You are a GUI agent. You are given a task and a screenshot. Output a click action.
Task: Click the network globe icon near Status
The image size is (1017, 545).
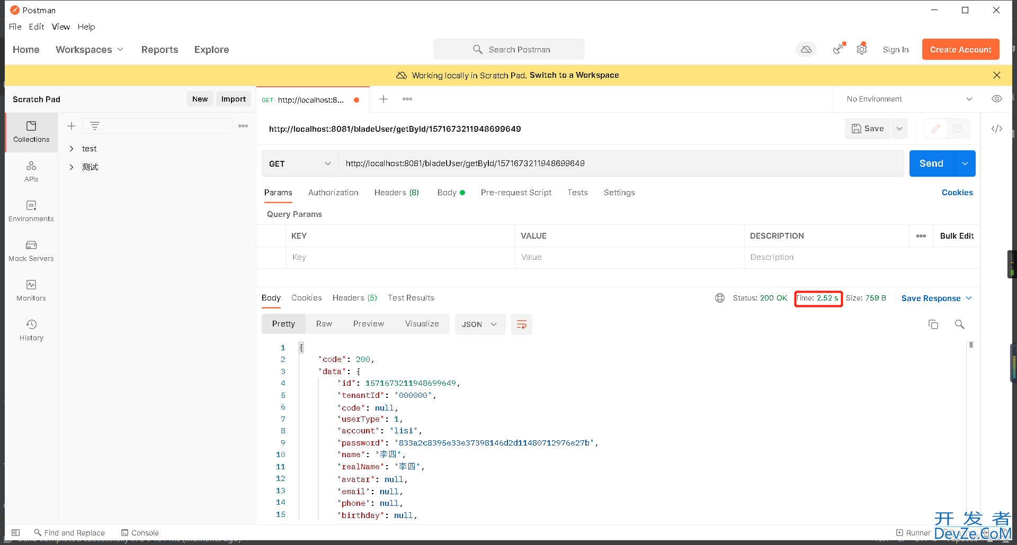(x=720, y=298)
